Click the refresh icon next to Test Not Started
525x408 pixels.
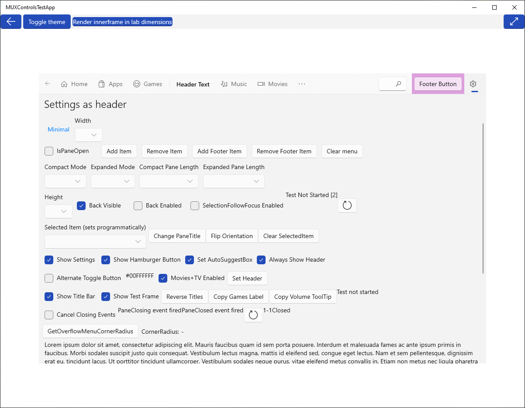[347, 205]
